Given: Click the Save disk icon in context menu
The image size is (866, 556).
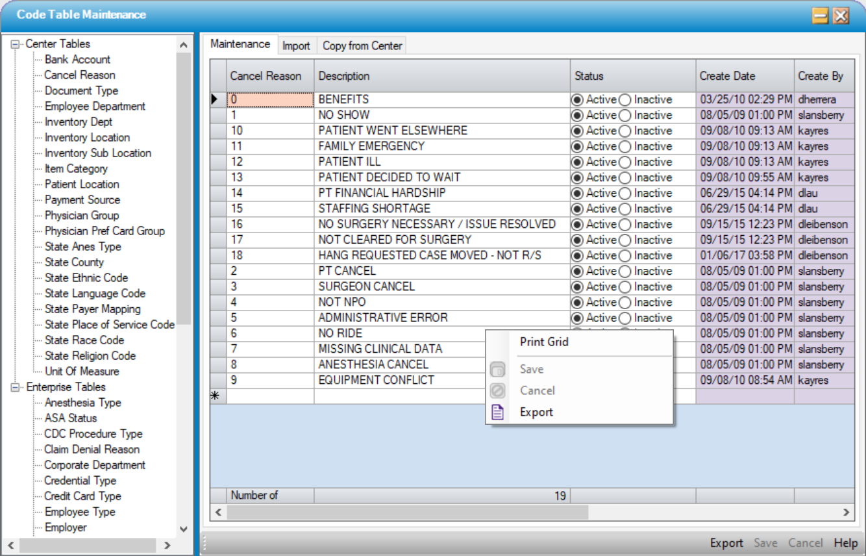Looking at the screenshot, I should 497,370.
